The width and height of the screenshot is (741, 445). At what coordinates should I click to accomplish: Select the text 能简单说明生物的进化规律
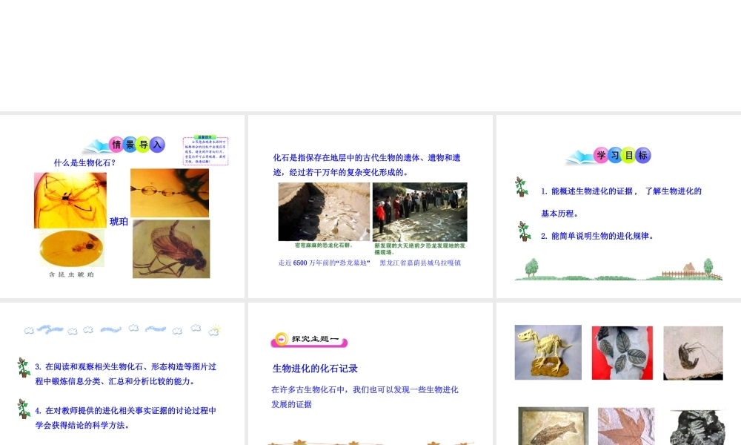597,236
